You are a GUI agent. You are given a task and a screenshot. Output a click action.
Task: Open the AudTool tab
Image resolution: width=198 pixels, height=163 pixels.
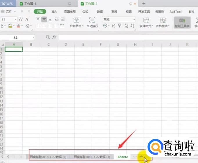point(176,12)
